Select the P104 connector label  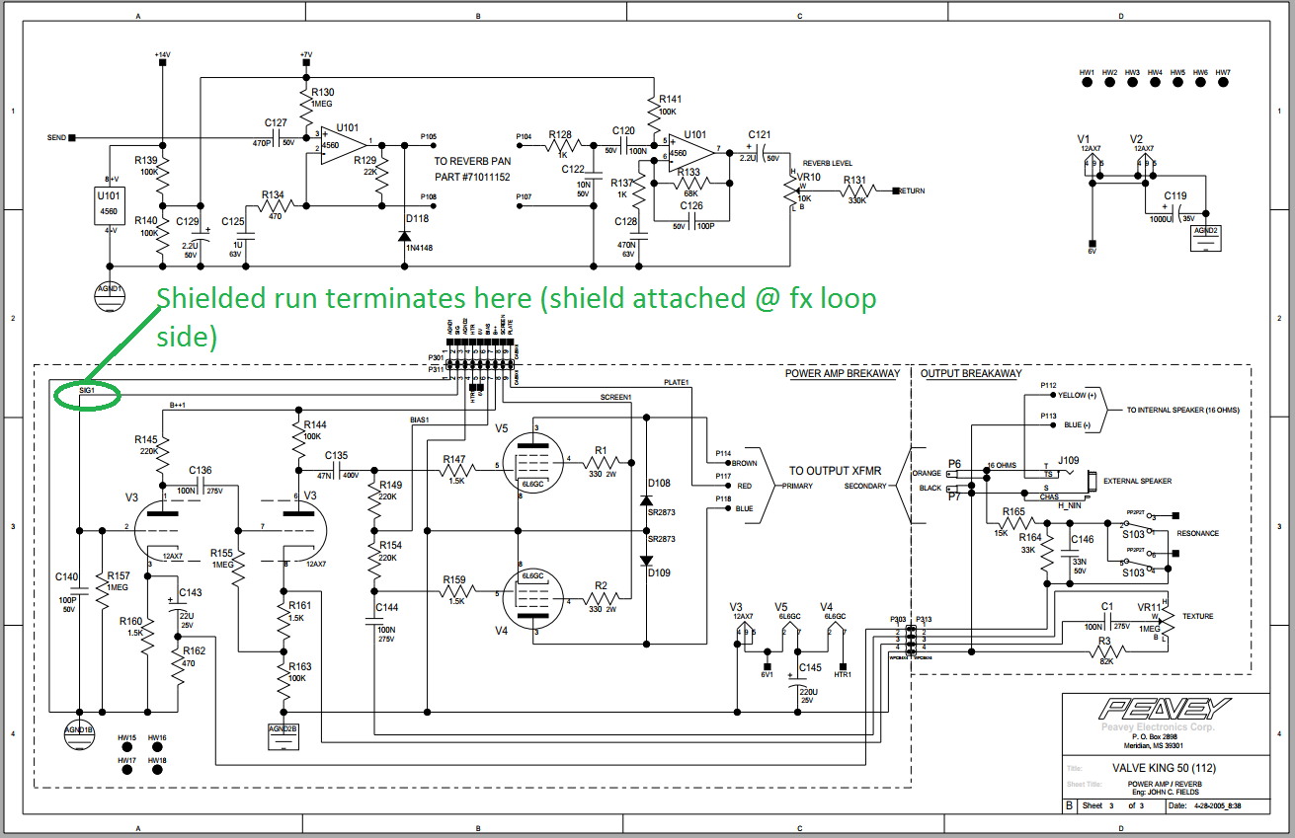click(524, 136)
